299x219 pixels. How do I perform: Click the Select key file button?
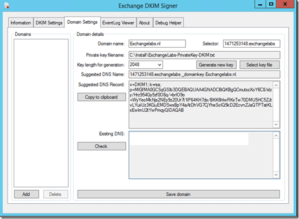[x=259, y=65]
